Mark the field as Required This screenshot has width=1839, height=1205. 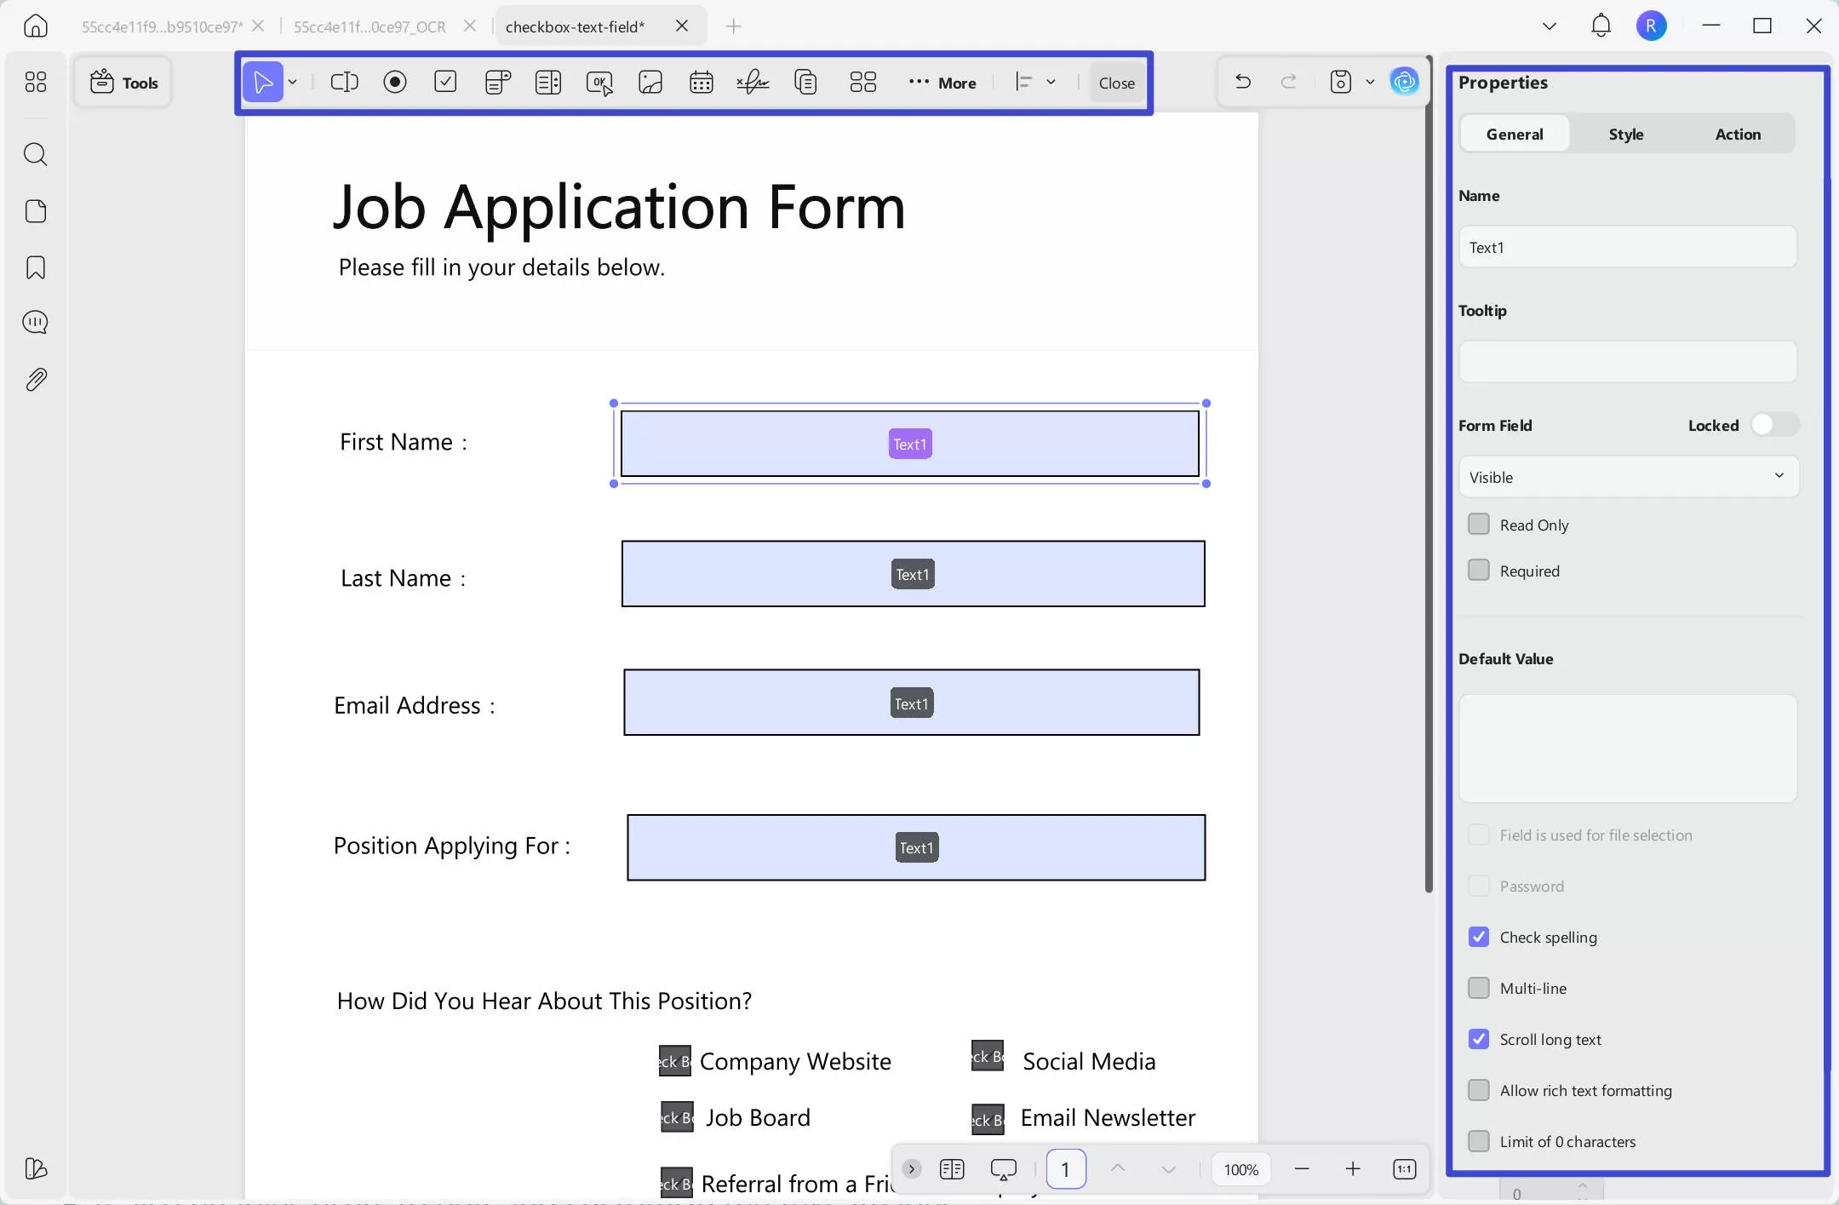[1479, 570]
